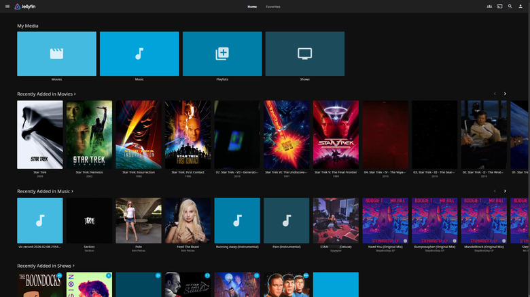This screenshot has height=297, width=530.
Task: Open the Shows library card
Action: tap(305, 54)
